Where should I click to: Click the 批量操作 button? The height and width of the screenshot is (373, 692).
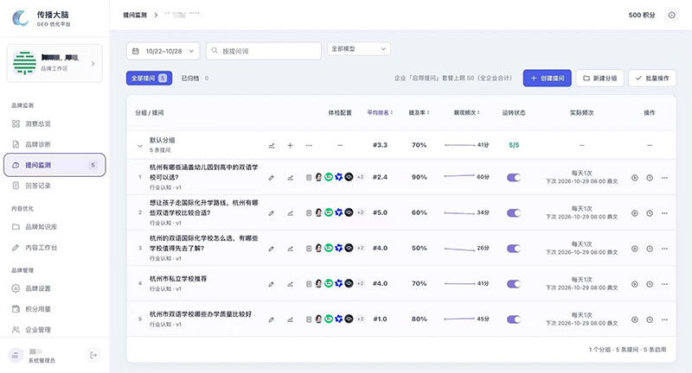tap(652, 78)
